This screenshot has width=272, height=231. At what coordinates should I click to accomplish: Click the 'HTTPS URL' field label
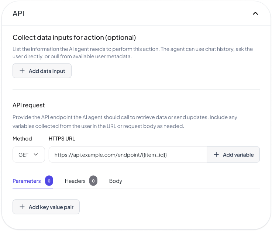(x=62, y=139)
